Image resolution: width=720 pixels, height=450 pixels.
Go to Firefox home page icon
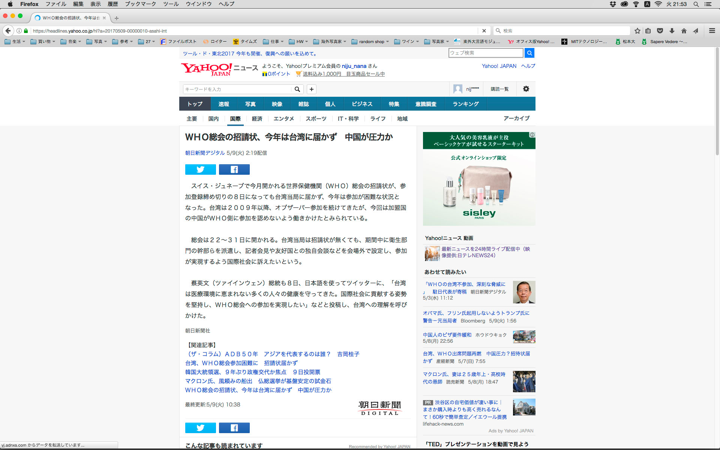[684, 31]
